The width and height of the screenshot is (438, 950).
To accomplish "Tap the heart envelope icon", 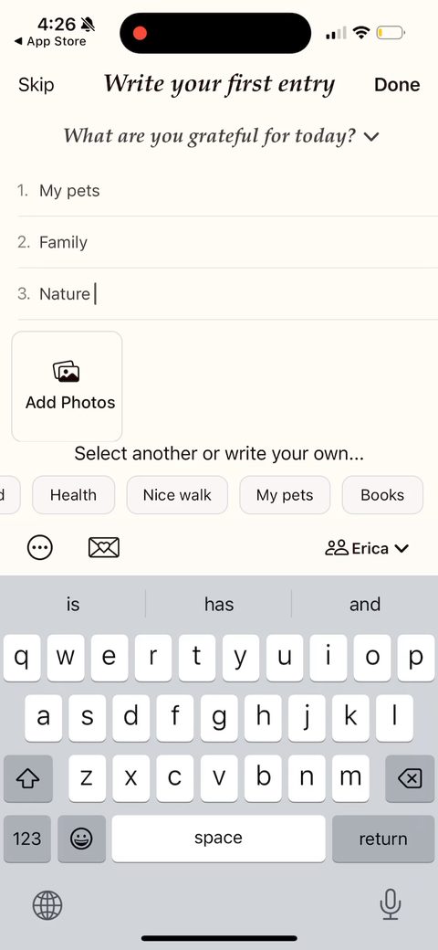I will tap(103, 548).
